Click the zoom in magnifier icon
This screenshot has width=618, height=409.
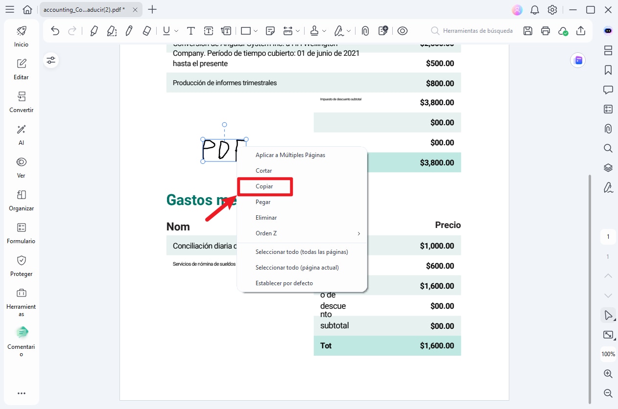pyautogui.click(x=608, y=374)
